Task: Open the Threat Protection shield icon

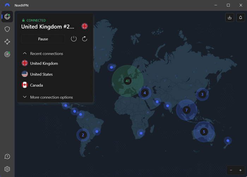Action: point(7,29)
